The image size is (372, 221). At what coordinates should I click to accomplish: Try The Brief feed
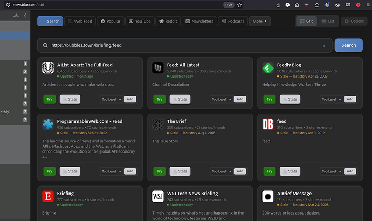pos(160,171)
